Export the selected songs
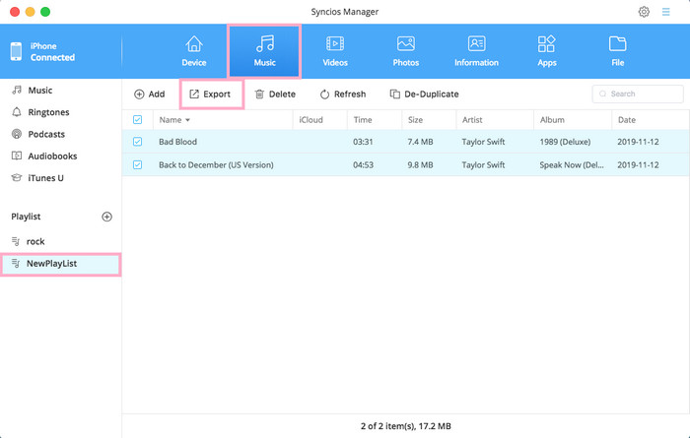The width and height of the screenshot is (690, 438). (210, 94)
